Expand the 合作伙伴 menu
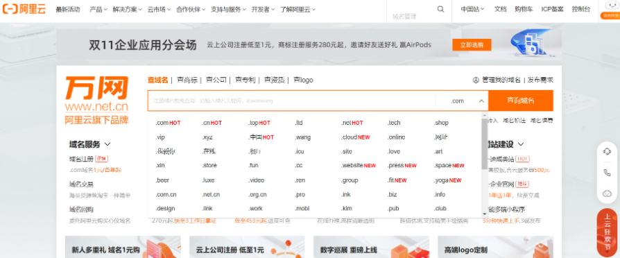 [191, 10]
